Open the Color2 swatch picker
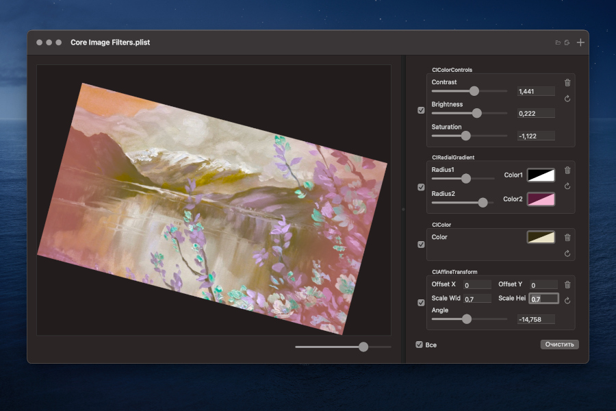The height and width of the screenshot is (411, 616). (541, 199)
